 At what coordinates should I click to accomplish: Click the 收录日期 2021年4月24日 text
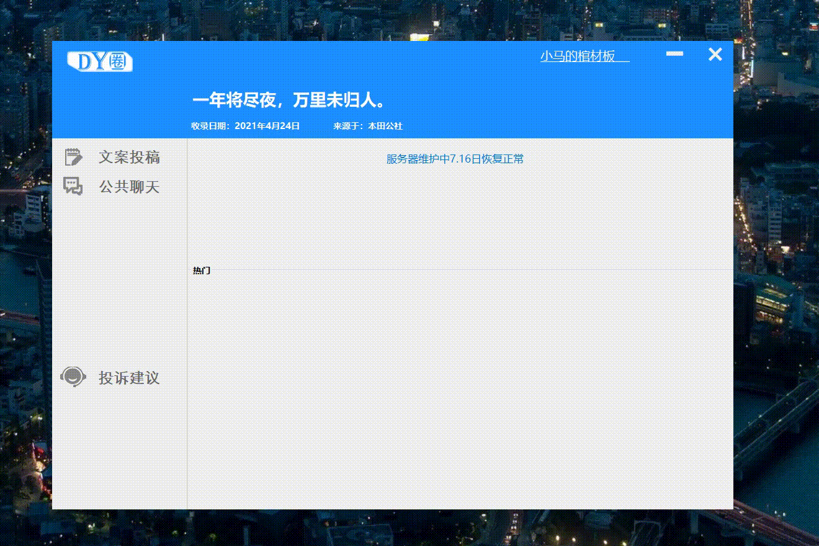click(x=245, y=125)
